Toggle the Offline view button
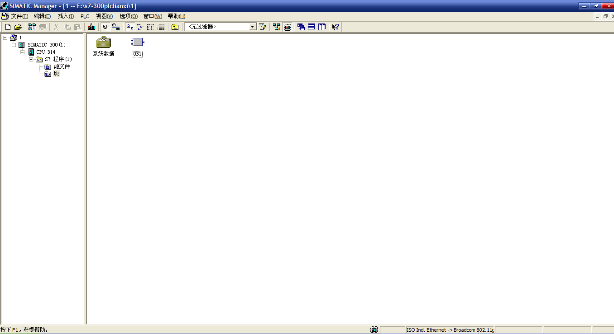The width and height of the screenshot is (614, 334). [x=105, y=27]
